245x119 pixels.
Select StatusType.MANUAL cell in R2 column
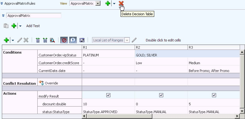click(x=161, y=110)
